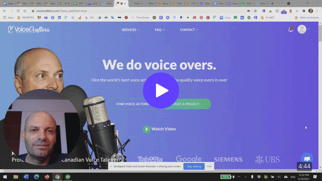Click the circular webcam video overlay
The height and width of the screenshot is (181, 322).
coord(42,127)
